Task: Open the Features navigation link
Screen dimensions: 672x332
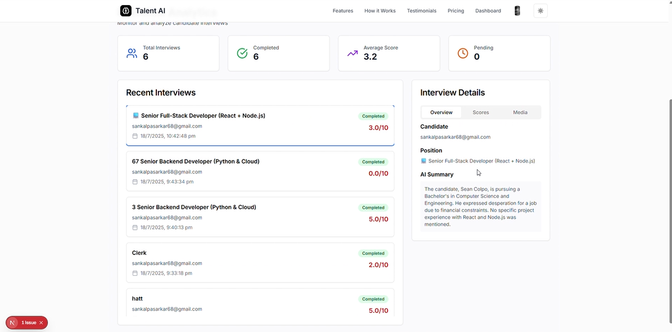Action: tap(343, 11)
